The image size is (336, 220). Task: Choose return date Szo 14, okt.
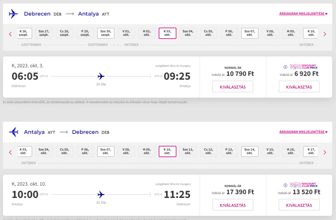pyautogui.click(x=250, y=151)
